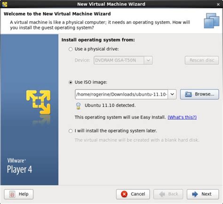Select the 'Use a physical drive' radio button
This screenshot has width=223, height=204.
[71, 49]
